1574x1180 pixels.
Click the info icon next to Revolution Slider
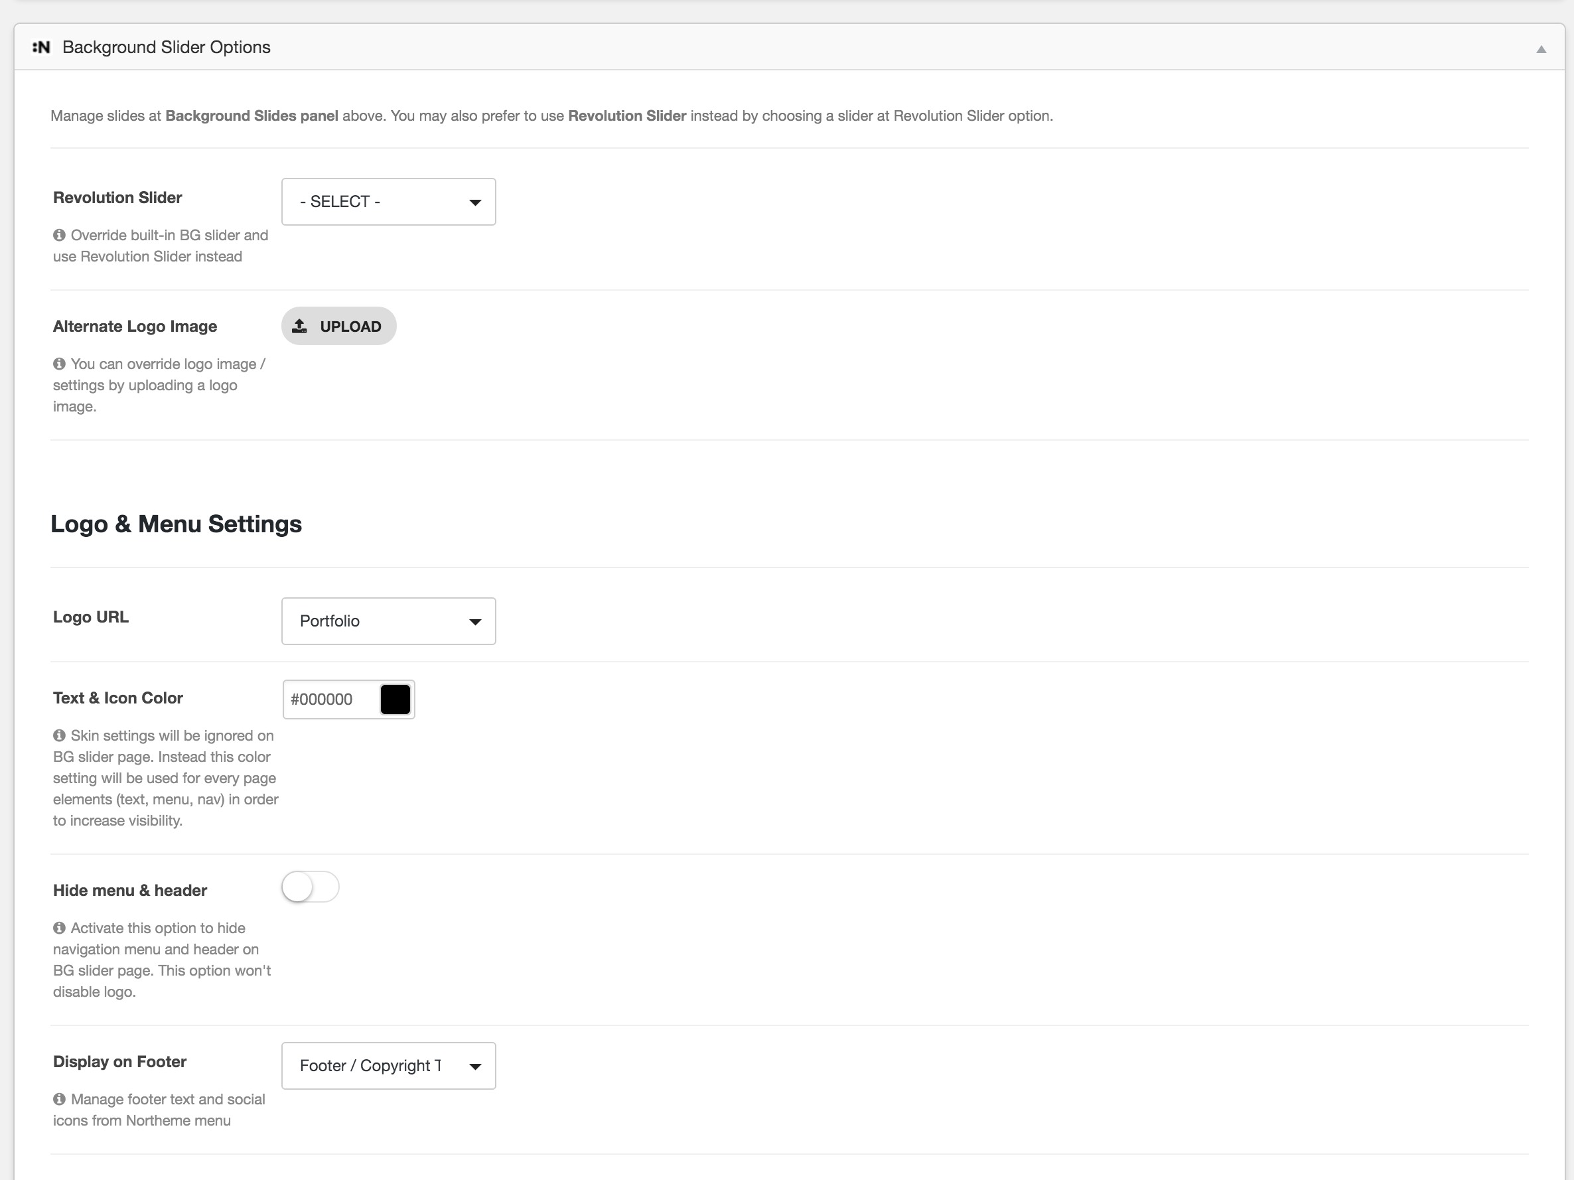(58, 236)
